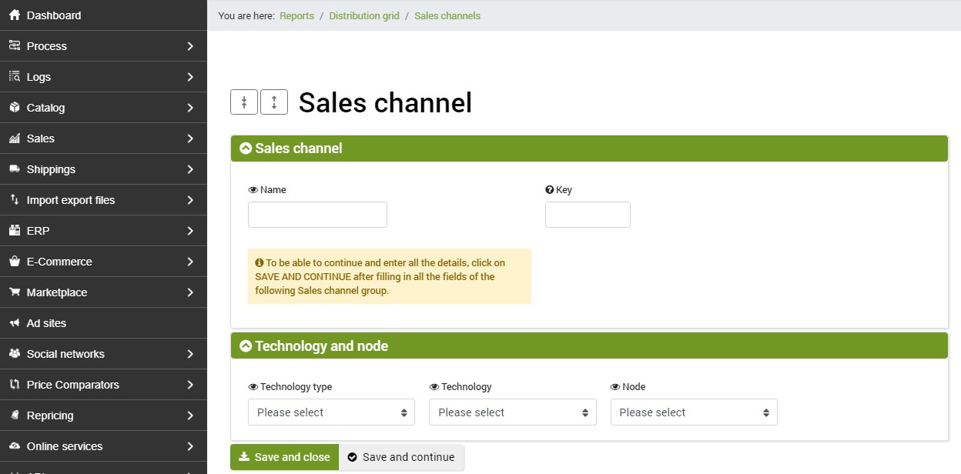Image resolution: width=961 pixels, height=474 pixels.
Task: Click the Repricing rocket icon
Action: pyautogui.click(x=14, y=416)
